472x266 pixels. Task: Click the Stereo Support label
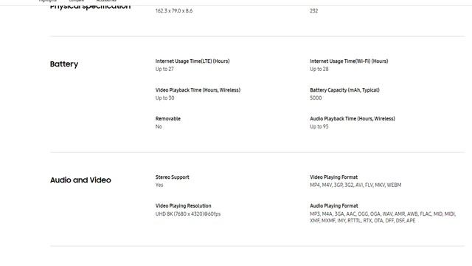(x=172, y=177)
